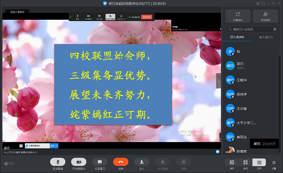Select the 未入会(11) tab
This screenshot has width=283, height=173.
266,37
